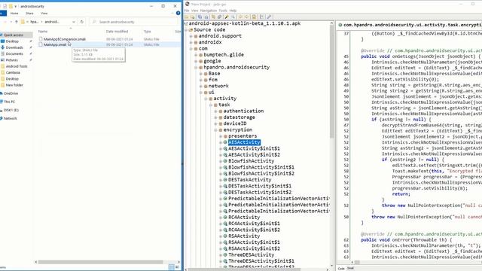Click the Forward navigation arrow in jadx toolbar

pos(246,17)
